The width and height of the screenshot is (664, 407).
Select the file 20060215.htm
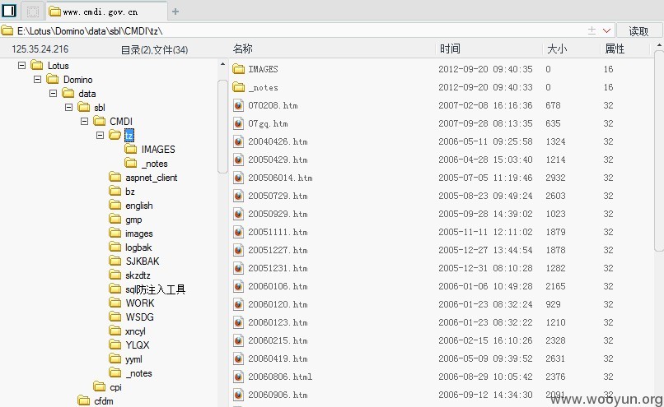pyautogui.click(x=278, y=340)
